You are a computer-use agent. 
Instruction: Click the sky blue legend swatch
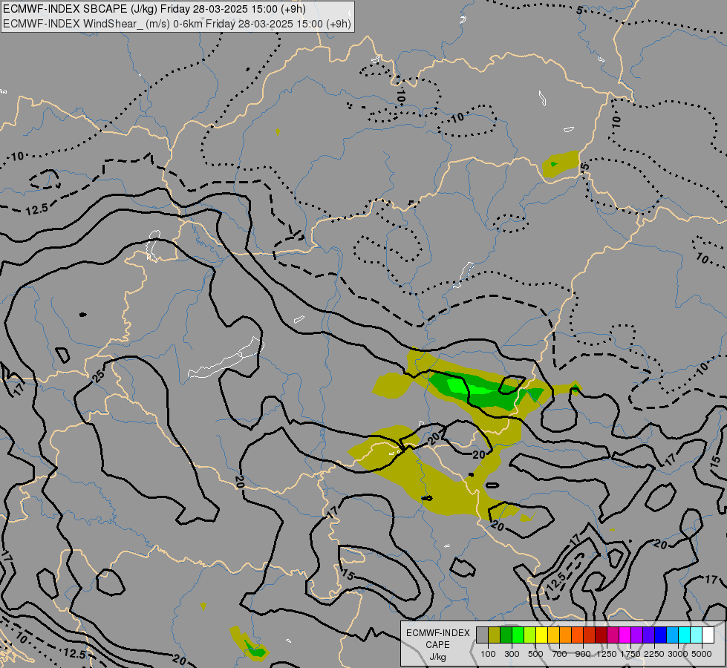tap(672, 635)
